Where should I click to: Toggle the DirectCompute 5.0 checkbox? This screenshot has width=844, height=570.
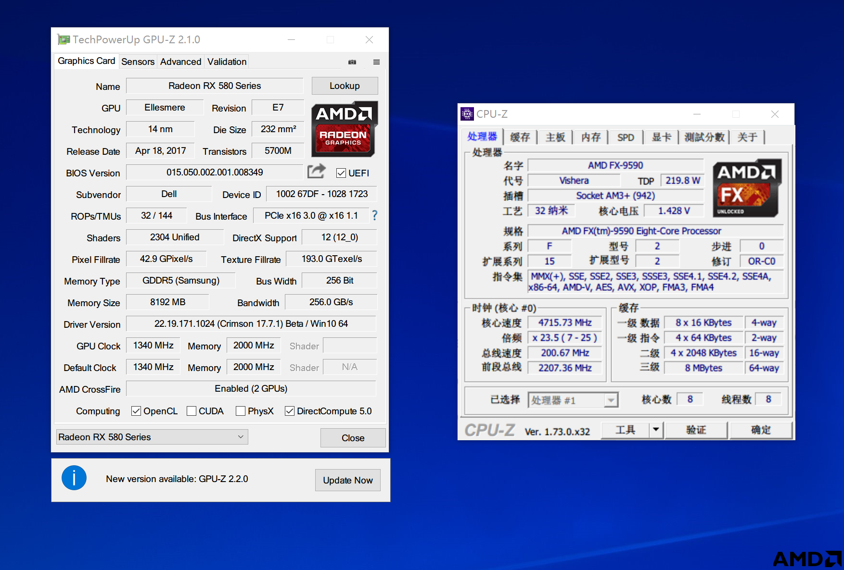coord(290,411)
